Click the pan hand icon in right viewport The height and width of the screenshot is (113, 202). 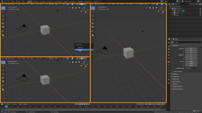(153, 8)
